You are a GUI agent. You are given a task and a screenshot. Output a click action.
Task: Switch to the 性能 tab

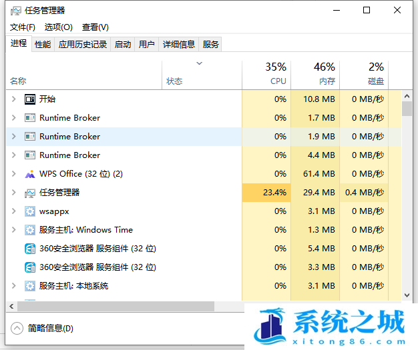coord(43,44)
